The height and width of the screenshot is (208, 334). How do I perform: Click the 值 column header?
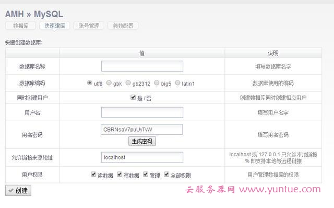[142, 53]
